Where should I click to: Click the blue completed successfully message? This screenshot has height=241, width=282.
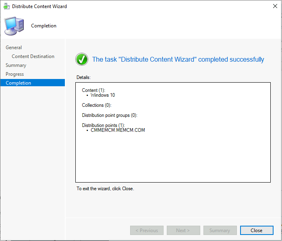(x=178, y=60)
